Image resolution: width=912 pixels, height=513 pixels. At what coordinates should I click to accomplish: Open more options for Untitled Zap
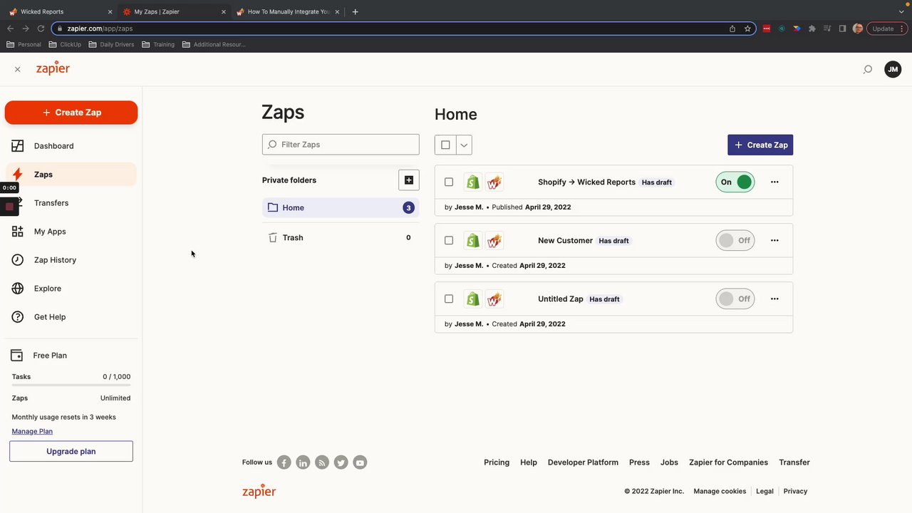[774, 299]
